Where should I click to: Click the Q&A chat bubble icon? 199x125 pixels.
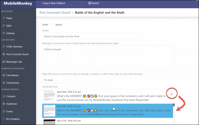[x=4, y=25]
